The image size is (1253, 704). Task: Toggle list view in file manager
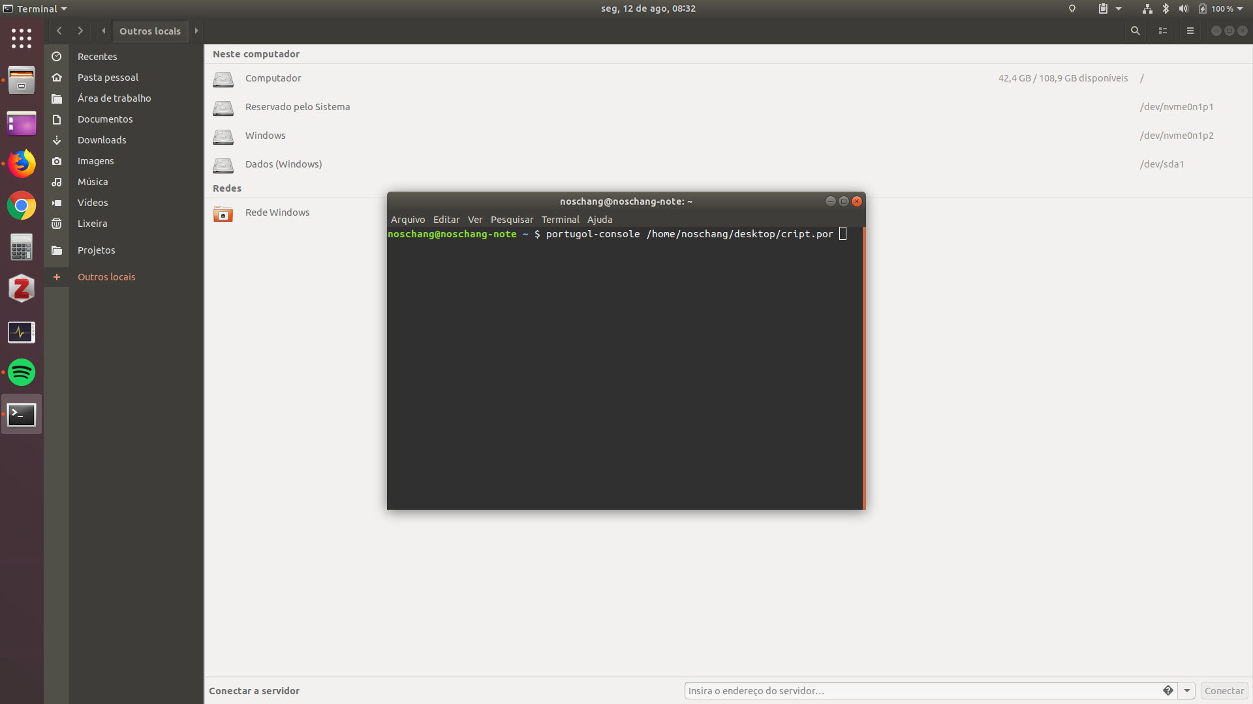1163,31
